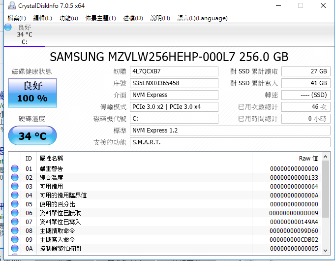Image resolution: width=335 pixels, height=261 pixels.
Task: Select attribute name 主機寫入命令
Action: point(57,240)
